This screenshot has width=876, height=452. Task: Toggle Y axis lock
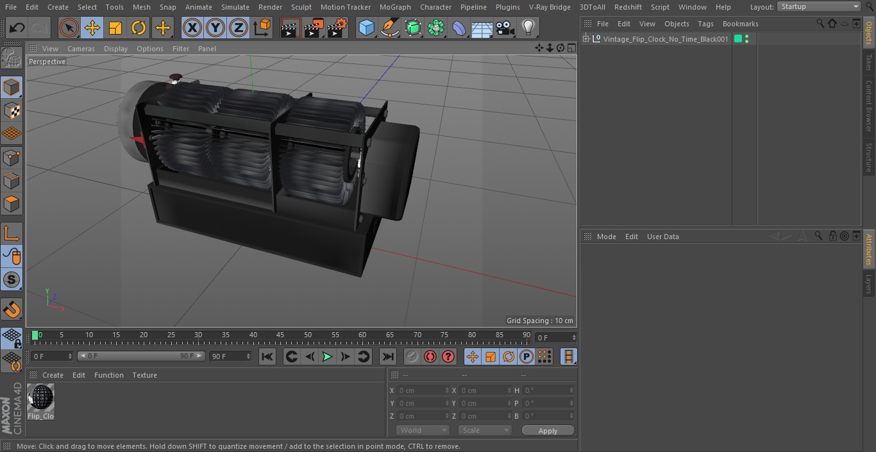(215, 28)
